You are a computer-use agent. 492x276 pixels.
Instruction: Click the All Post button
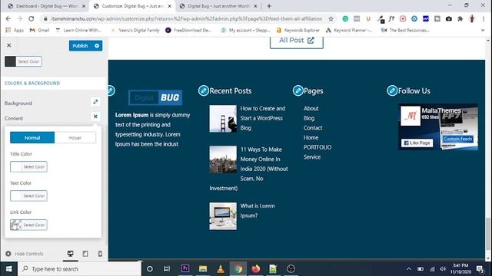click(297, 41)
